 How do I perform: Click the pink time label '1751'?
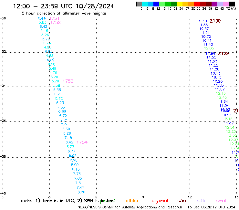point(54,18)
